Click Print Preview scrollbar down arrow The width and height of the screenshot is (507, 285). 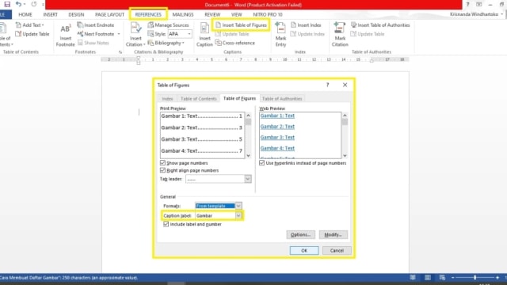click(x=248, y=155)
